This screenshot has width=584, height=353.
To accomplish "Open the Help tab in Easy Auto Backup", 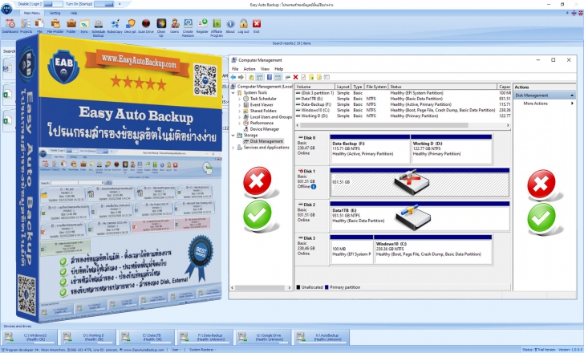I will click(74, 13).
